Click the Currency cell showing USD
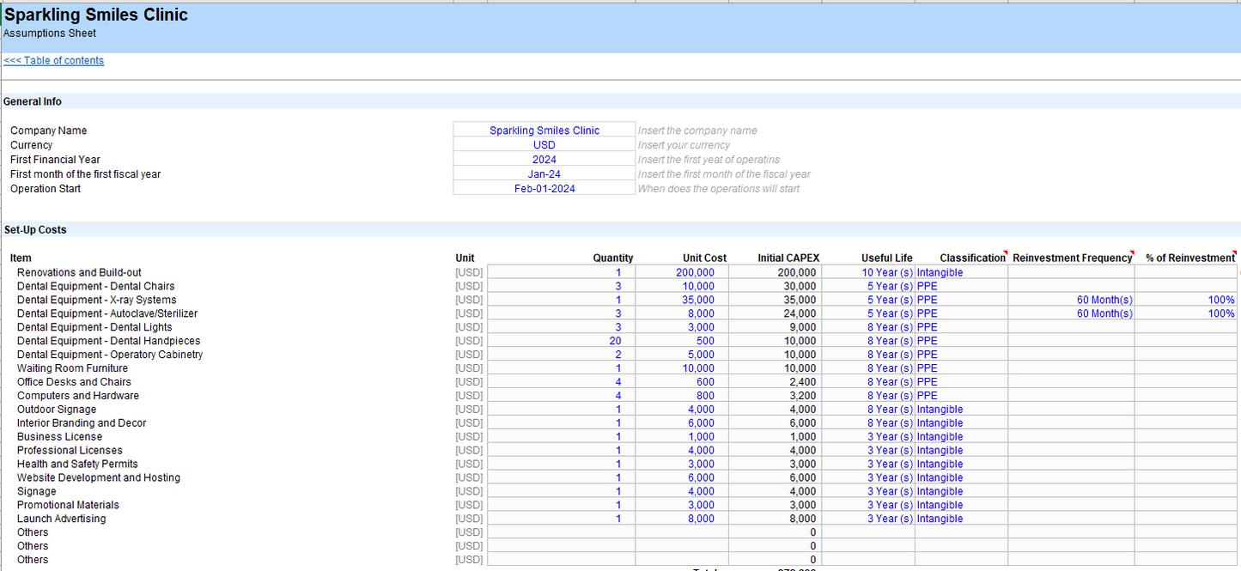 [544, 145]
